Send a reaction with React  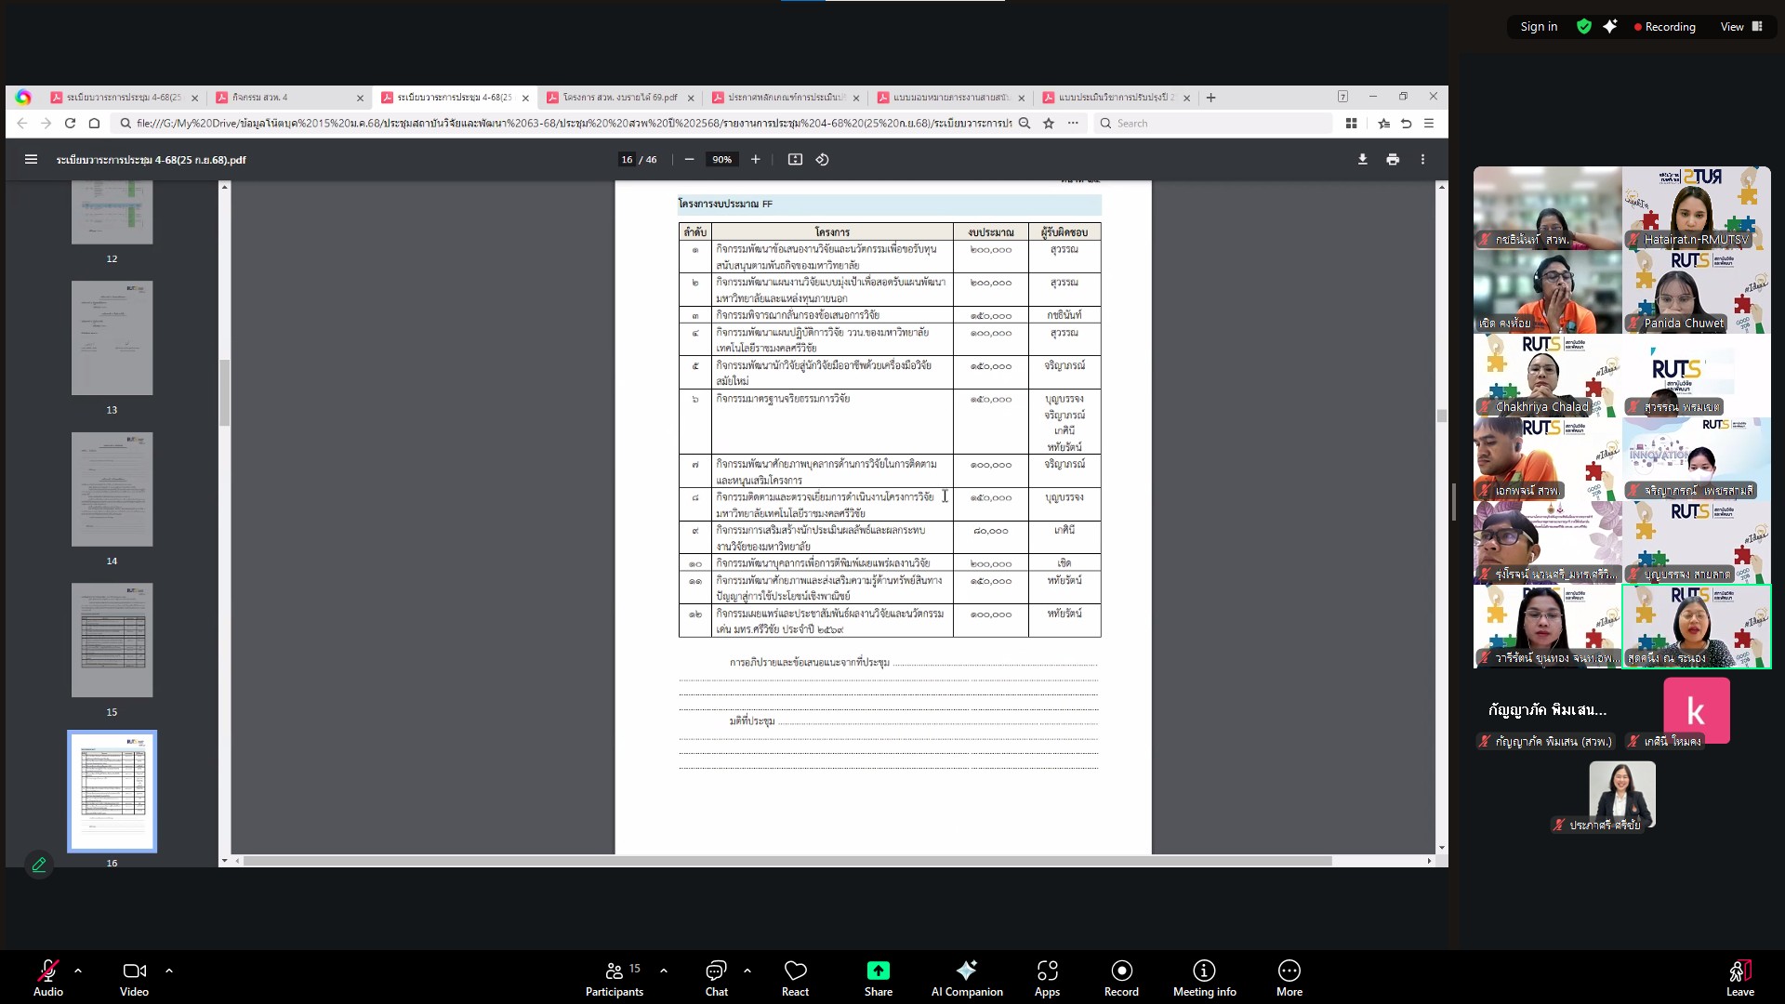[795, 978]
